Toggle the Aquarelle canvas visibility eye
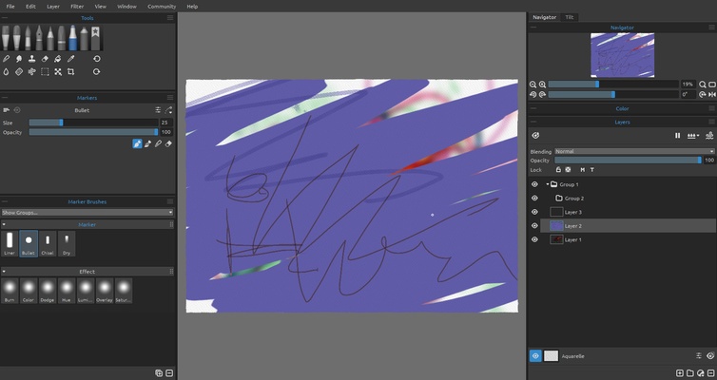717x380 pixels. 535,356
